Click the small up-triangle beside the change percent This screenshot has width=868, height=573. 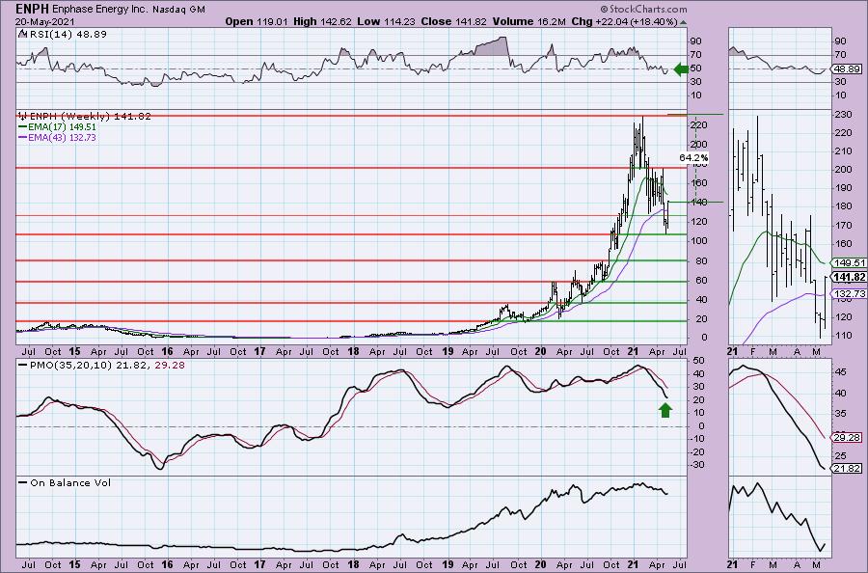[683, 23]
